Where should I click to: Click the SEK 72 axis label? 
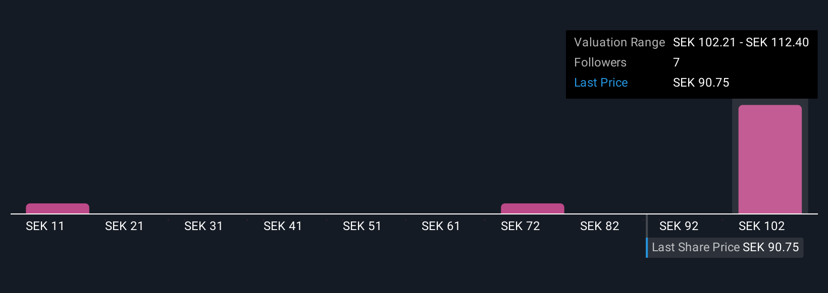pyautogui.click(x=520, y=226)
